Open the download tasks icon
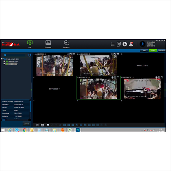Image resolution: width=171 pixels, height=171 pixels. coord(125,44)
